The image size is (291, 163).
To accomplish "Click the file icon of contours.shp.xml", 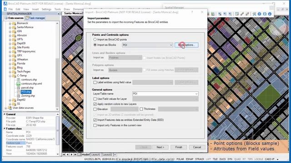I will pyautogui.click(x=18, y=84).
